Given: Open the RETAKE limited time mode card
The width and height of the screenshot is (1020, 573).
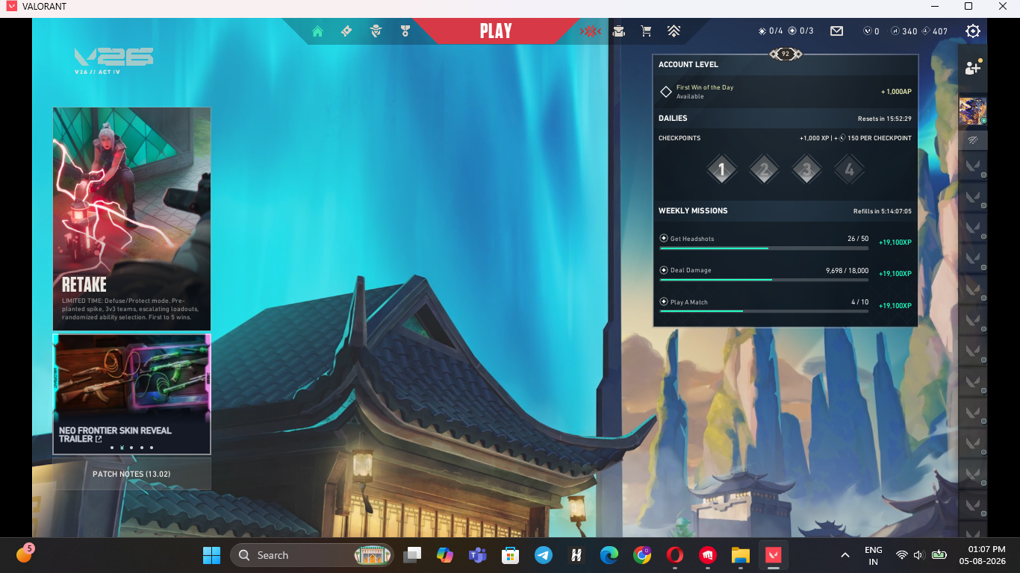Looking at the screenshot, I should [131, 219].
